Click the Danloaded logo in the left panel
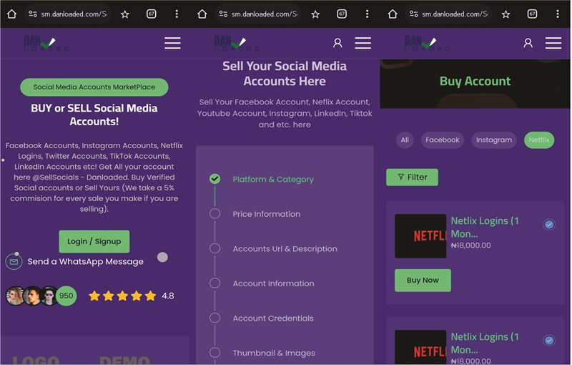 [x=45, y=43]
